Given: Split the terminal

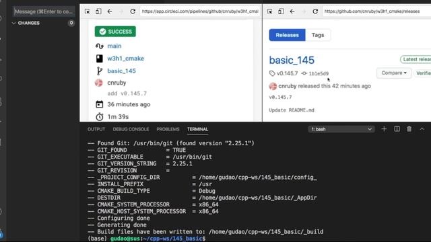Looking at the screenshot, I should tap(397, 129).
